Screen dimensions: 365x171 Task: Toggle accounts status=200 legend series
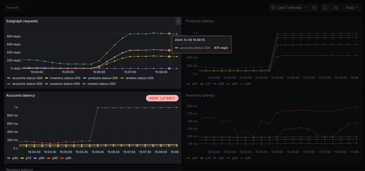coord(25,78)
